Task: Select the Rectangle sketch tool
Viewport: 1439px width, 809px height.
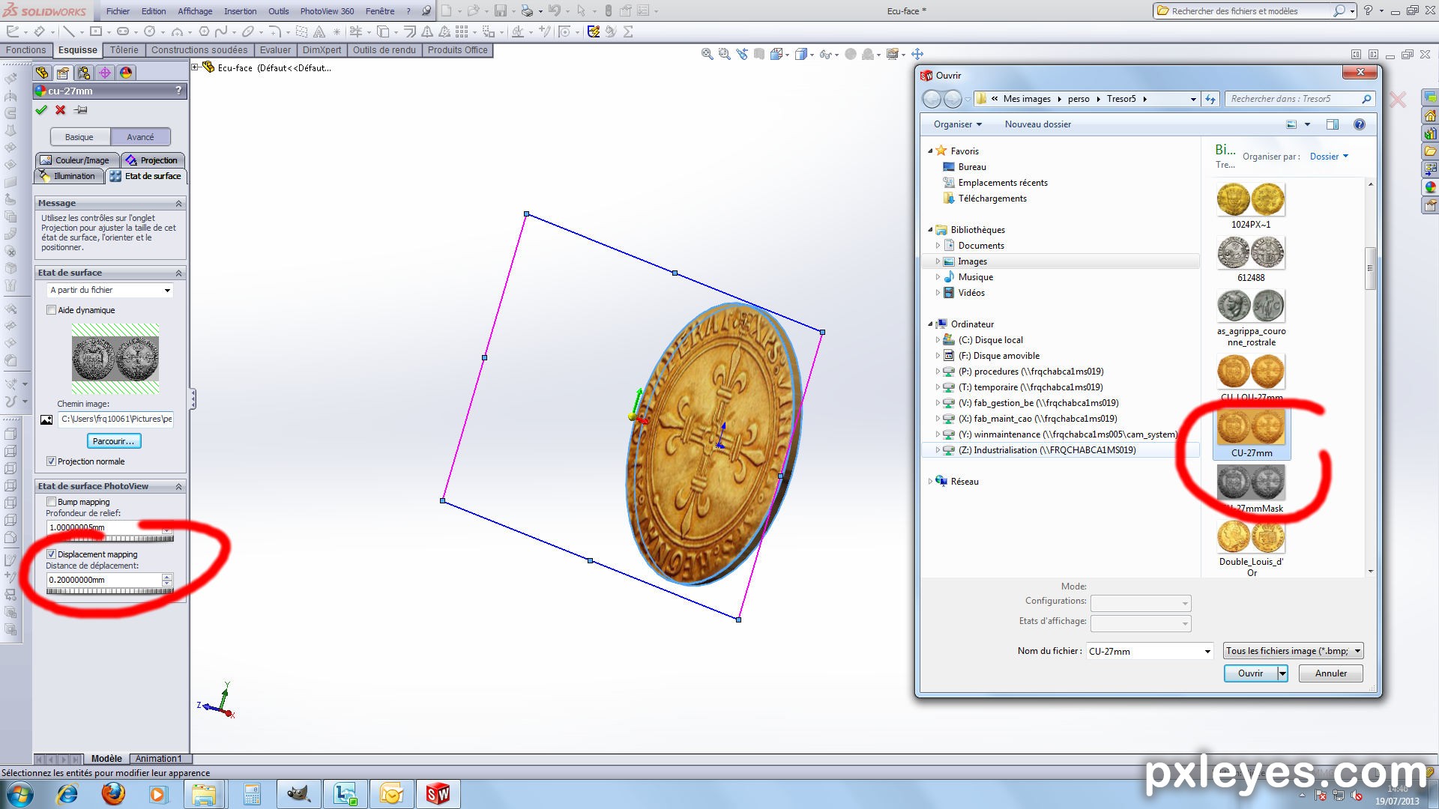Action: point(95,31)
